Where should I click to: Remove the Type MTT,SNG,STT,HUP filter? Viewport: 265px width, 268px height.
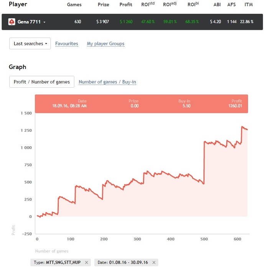tap(87, 262)
